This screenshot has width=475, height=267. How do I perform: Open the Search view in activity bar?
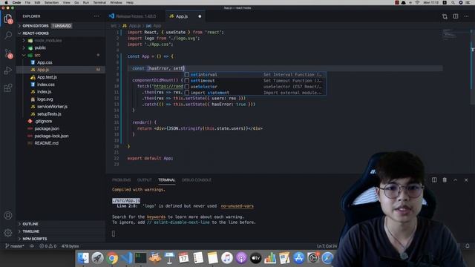[x=8, y=35]
